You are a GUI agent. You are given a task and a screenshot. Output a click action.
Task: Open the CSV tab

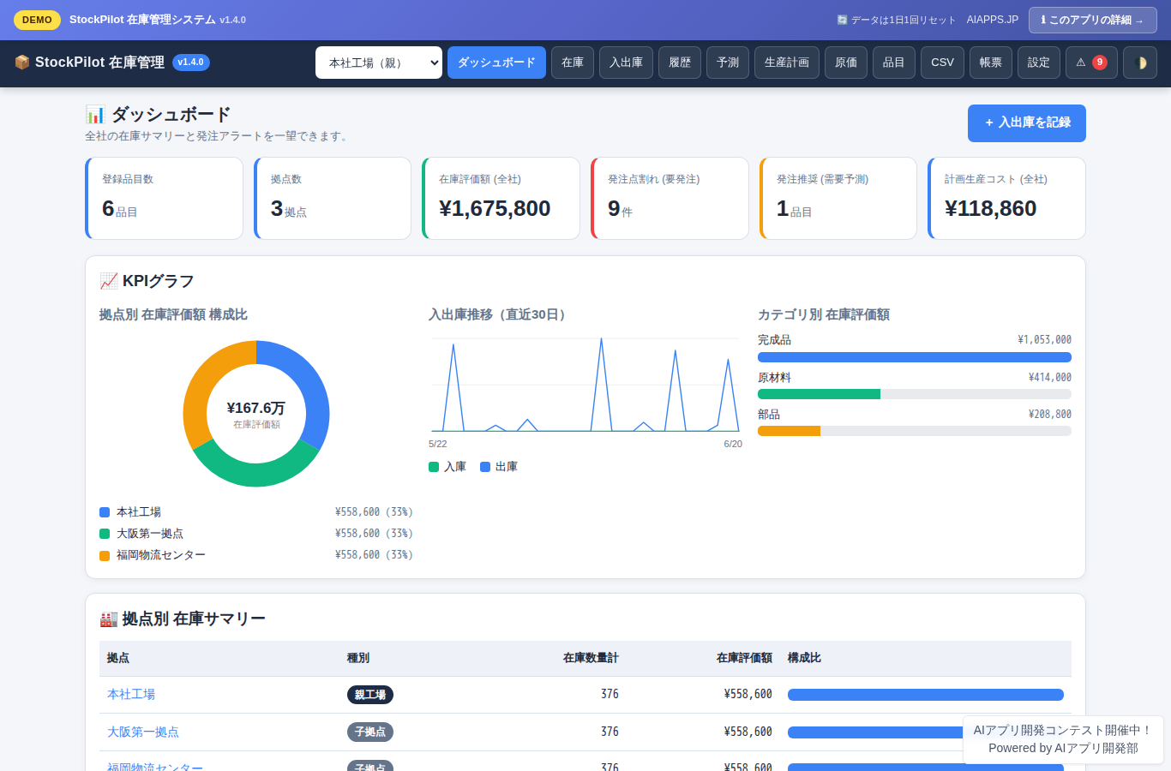point(942,63)
